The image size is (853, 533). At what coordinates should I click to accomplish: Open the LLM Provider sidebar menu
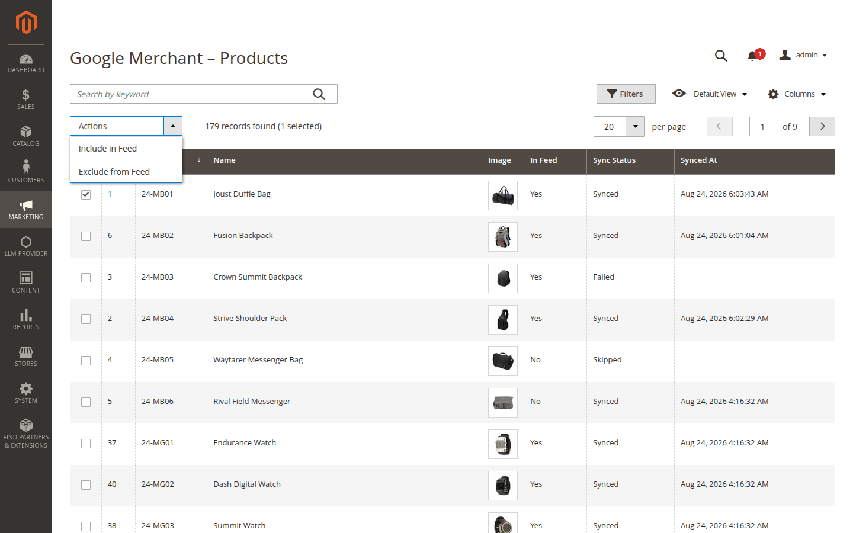pos(26,246)
